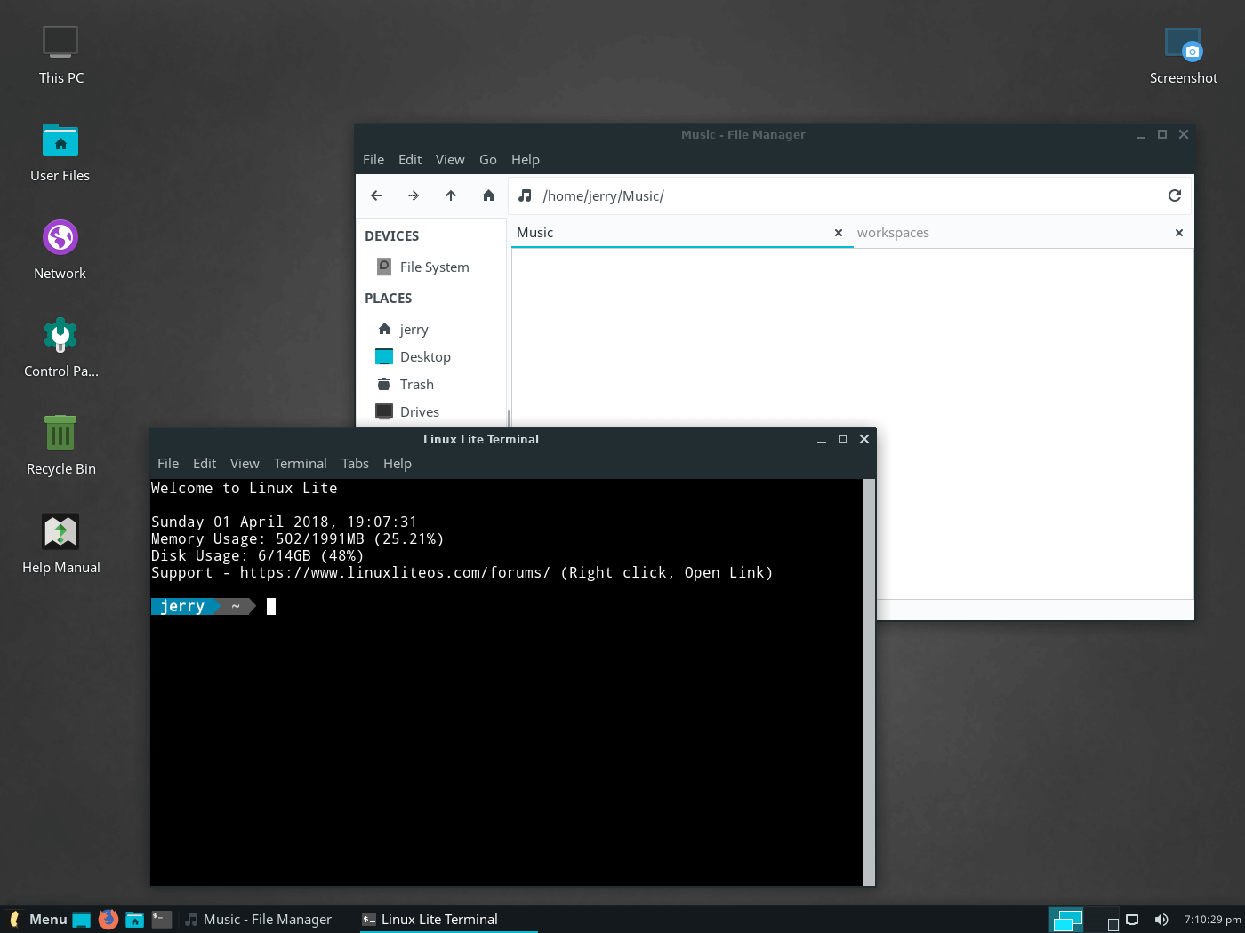Image resolution: width=1245 pixels, height=933 pixels.
Task: Close the Music tab
Action: coord(838,233)
